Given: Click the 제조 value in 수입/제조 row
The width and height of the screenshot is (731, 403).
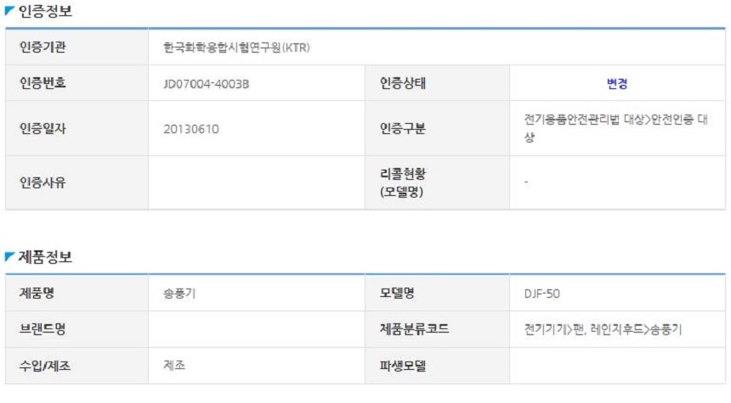Looking at the screenshot, I should coord(174,366).
